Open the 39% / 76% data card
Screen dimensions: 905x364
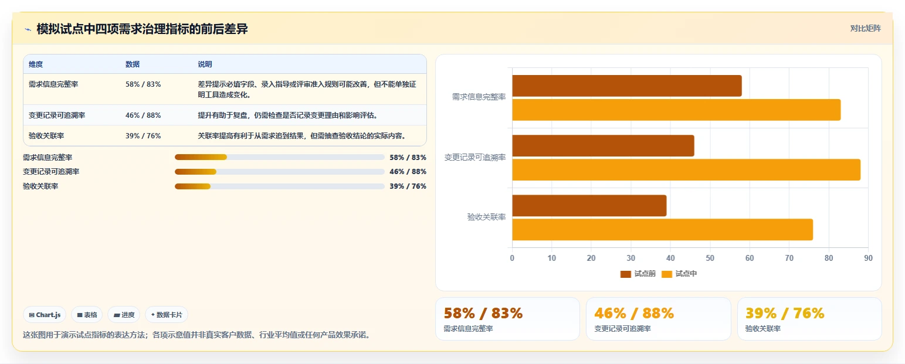click(809, 319)
